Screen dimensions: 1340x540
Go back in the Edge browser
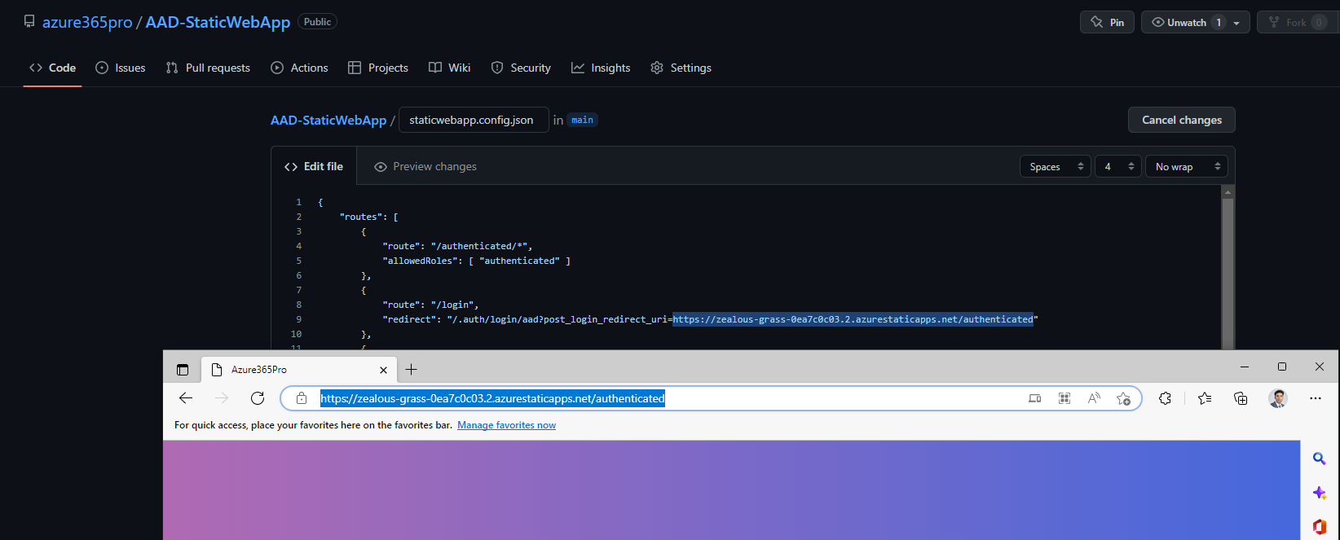(186, 398)
